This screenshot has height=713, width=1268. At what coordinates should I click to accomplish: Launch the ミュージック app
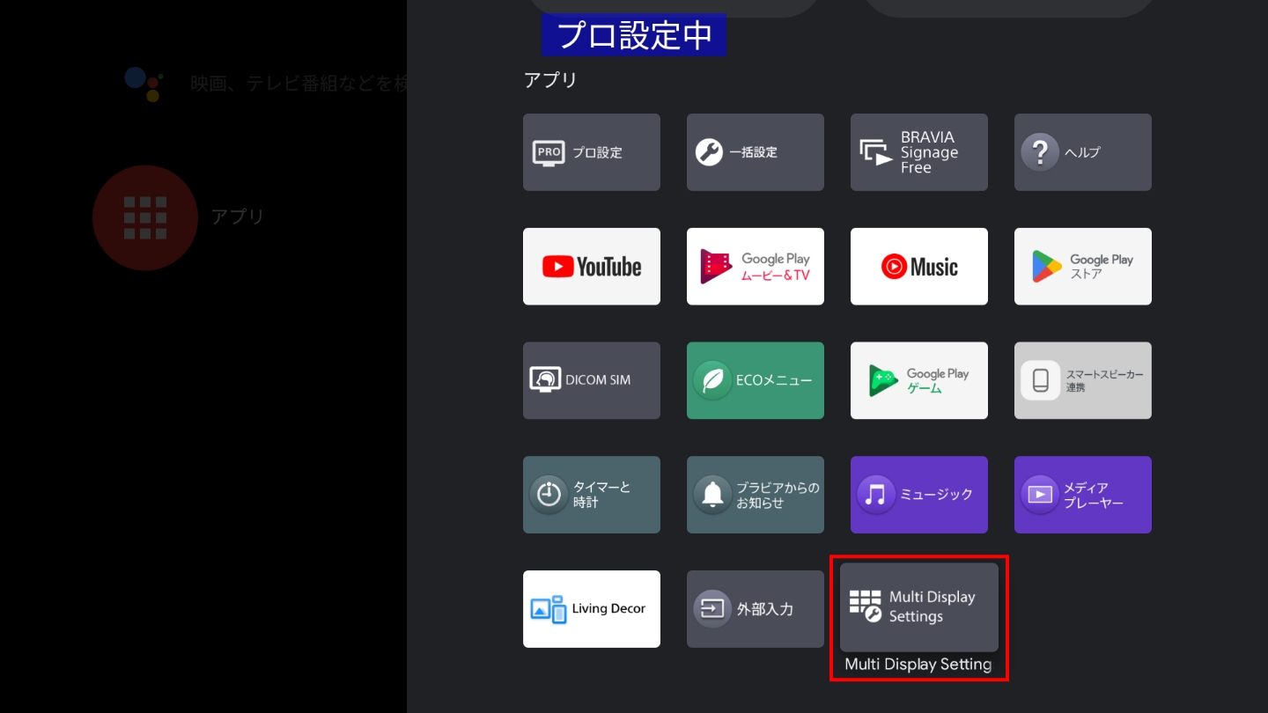pos(918,495)
